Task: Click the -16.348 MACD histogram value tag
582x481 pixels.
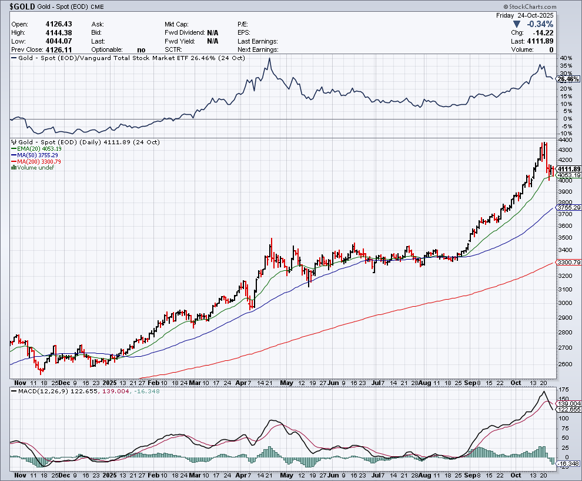Action: pyautogui.click(x=568, y=464)
